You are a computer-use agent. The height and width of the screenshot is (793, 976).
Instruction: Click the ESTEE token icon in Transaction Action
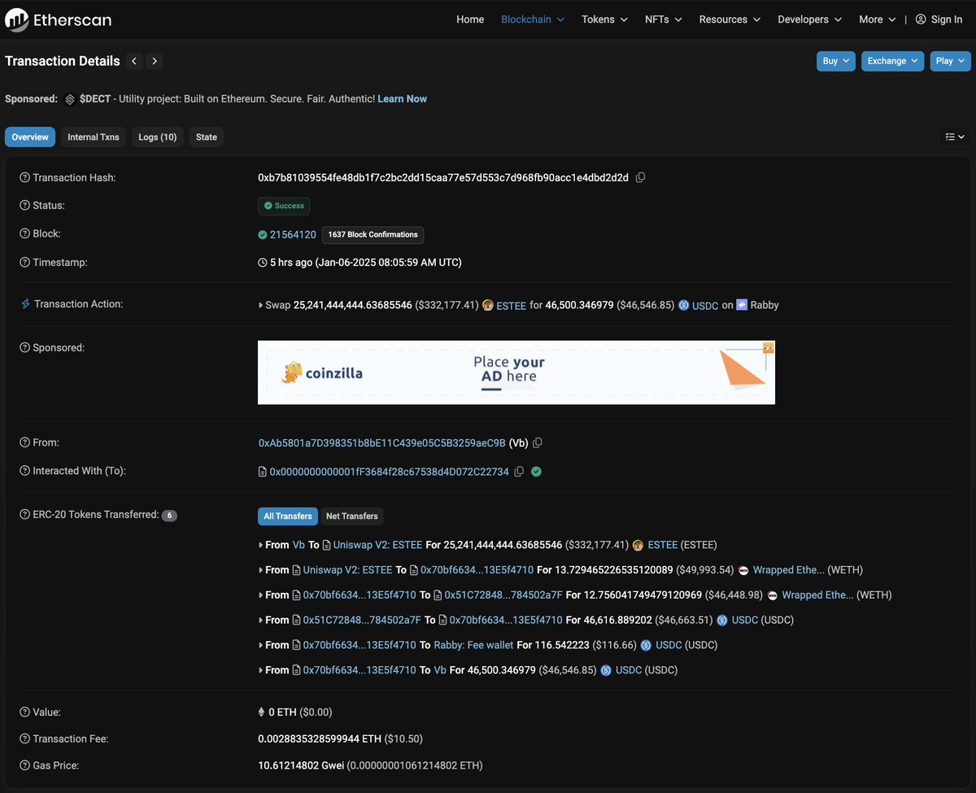tap(486, 305)
